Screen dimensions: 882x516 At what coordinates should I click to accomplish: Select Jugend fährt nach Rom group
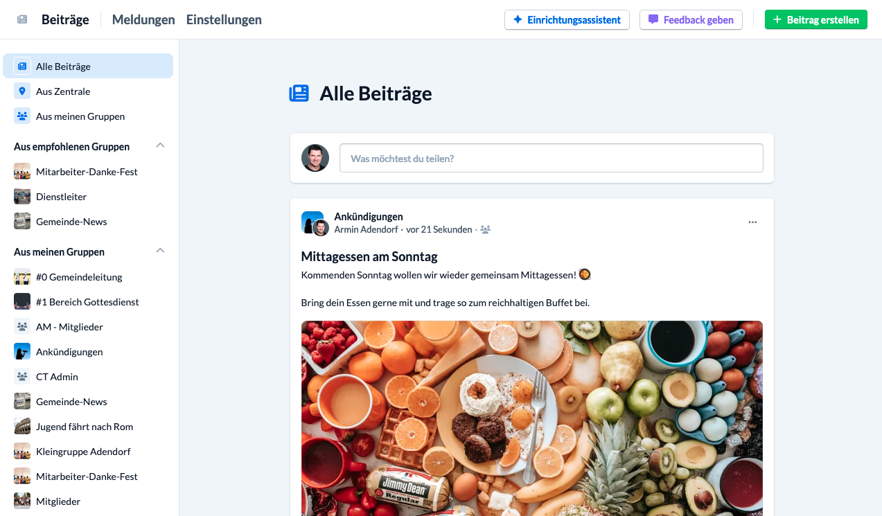click(85, 427)
